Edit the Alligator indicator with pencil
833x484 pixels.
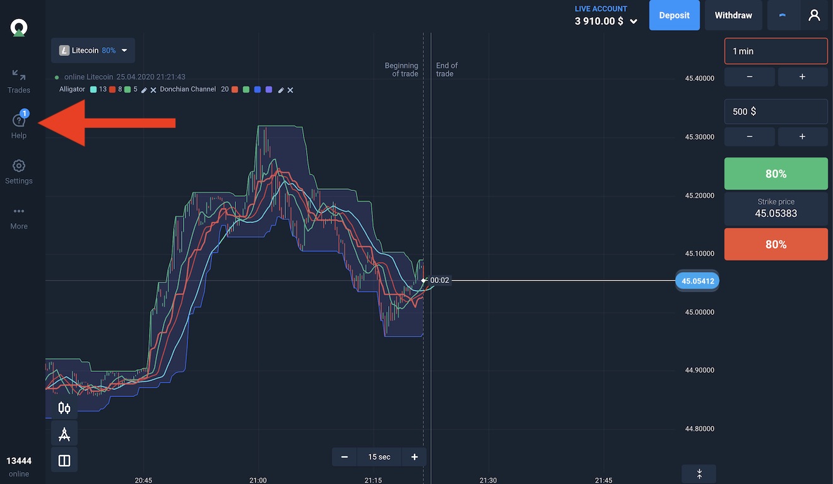point(144,90)
